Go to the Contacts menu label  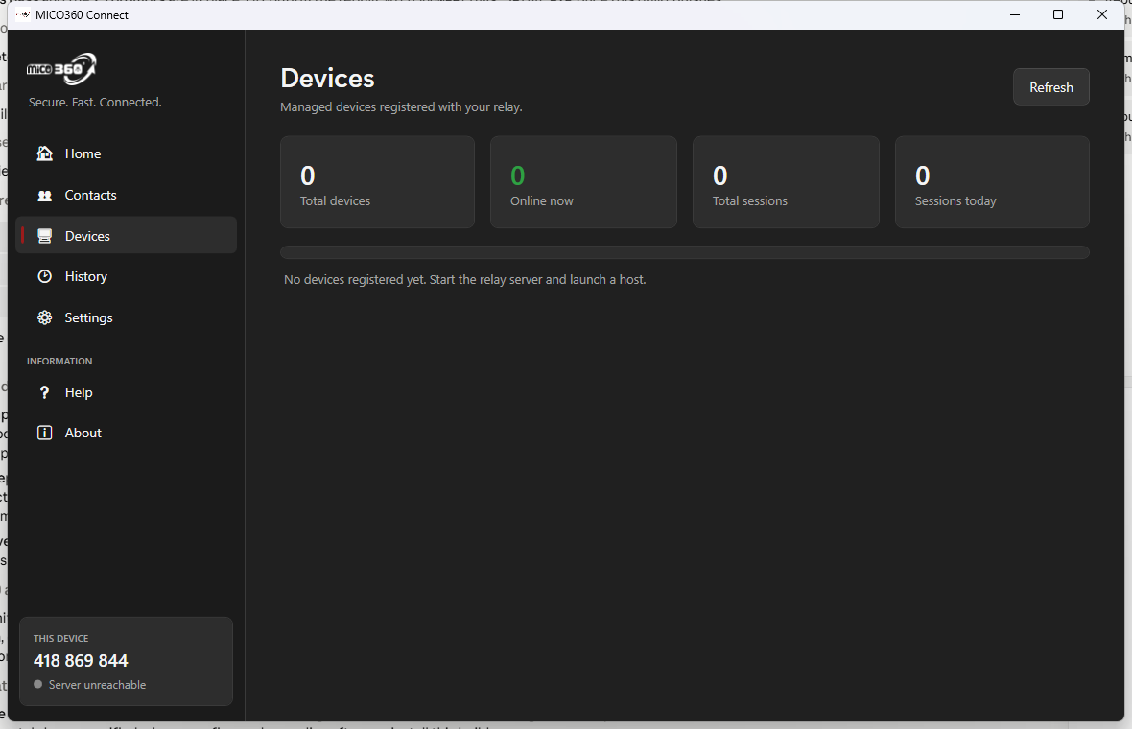[x=90, y=195]
